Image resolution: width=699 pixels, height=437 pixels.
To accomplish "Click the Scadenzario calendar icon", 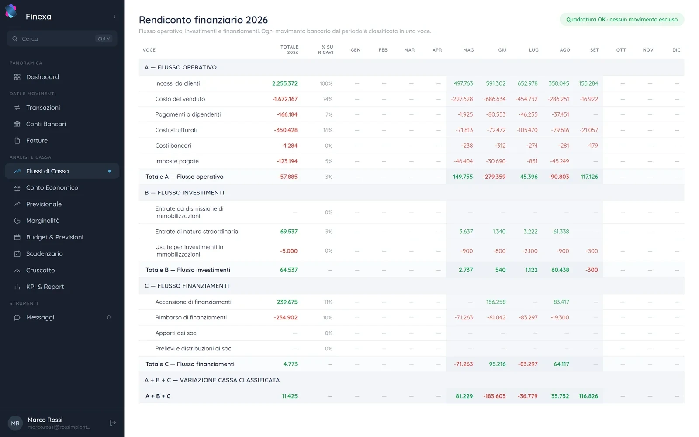I will tap(17, 254).
